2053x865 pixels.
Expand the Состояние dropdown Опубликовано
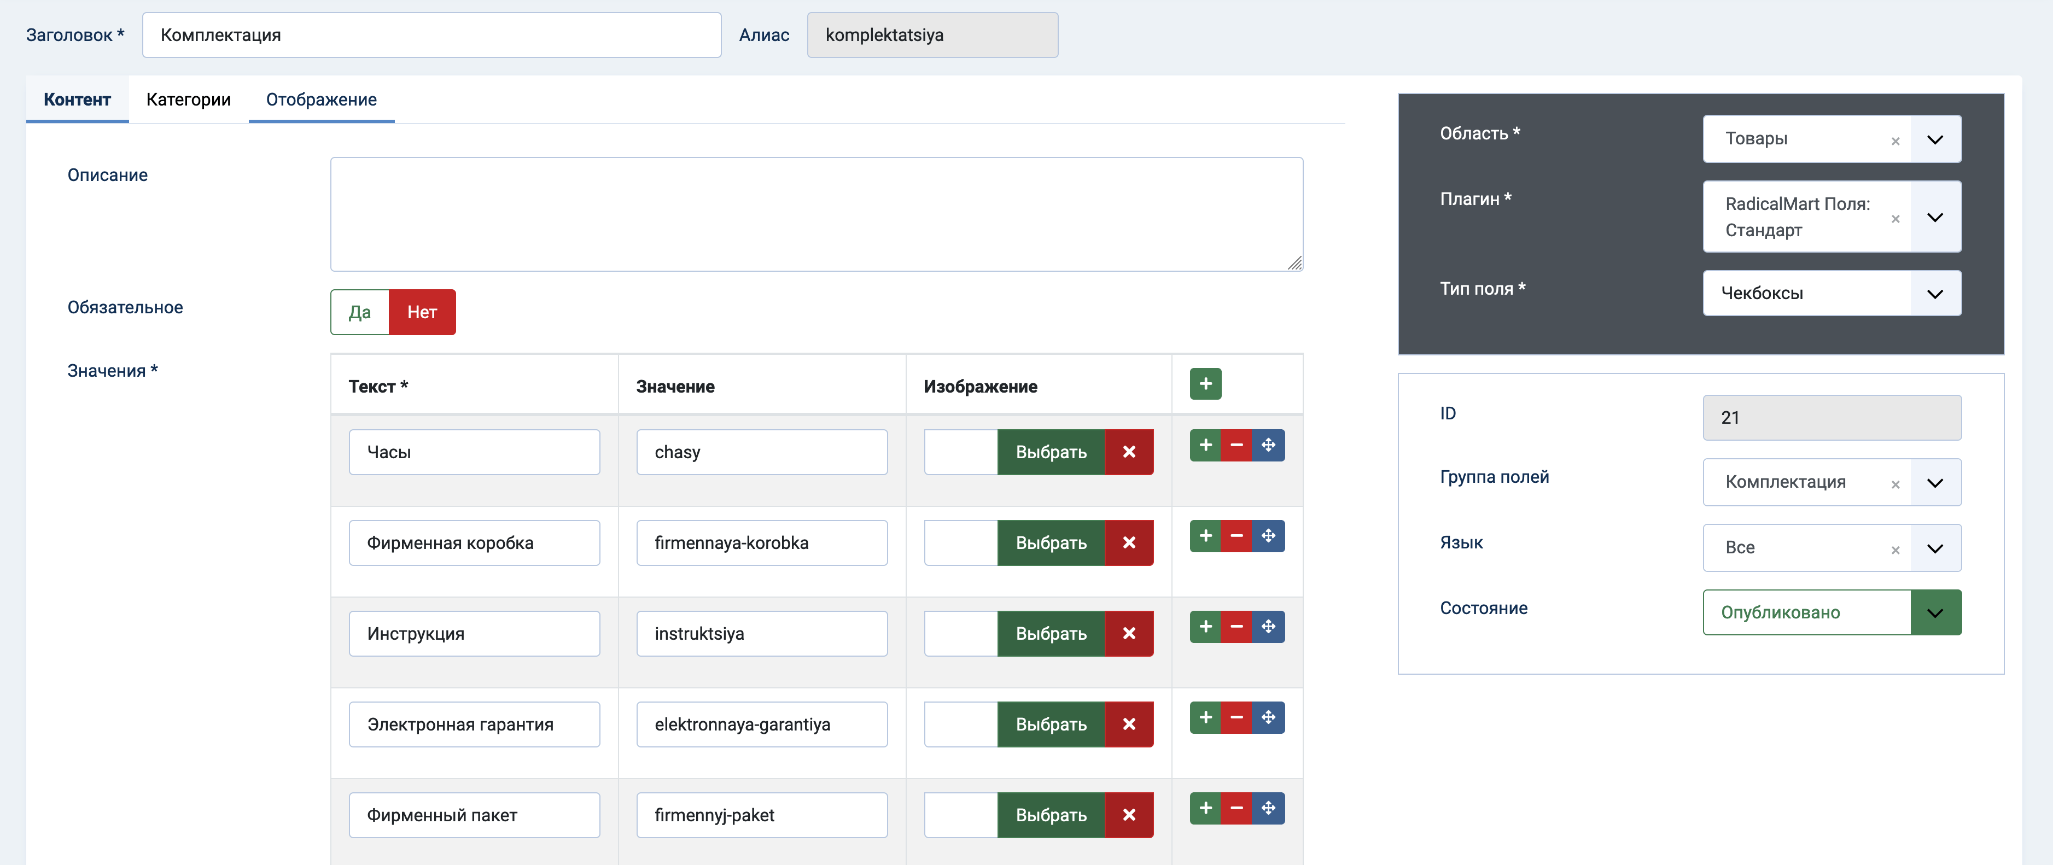pyautogui.click(x=1934, y=612)
